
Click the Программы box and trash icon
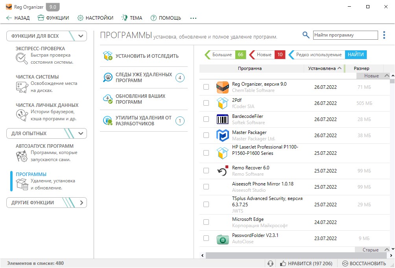point(22,184)
